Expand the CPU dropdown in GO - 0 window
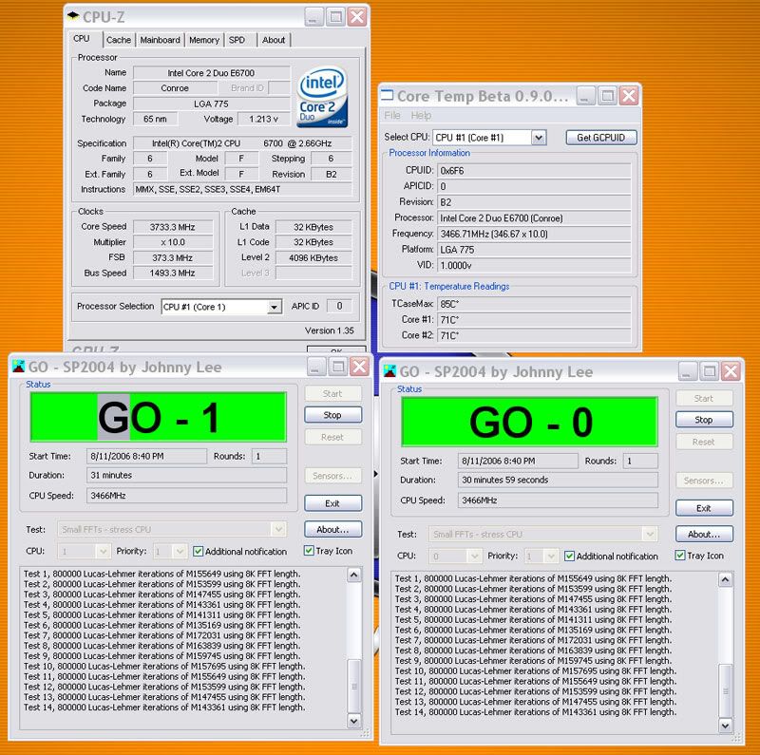760x755 pixels. (x=473, y=557)
